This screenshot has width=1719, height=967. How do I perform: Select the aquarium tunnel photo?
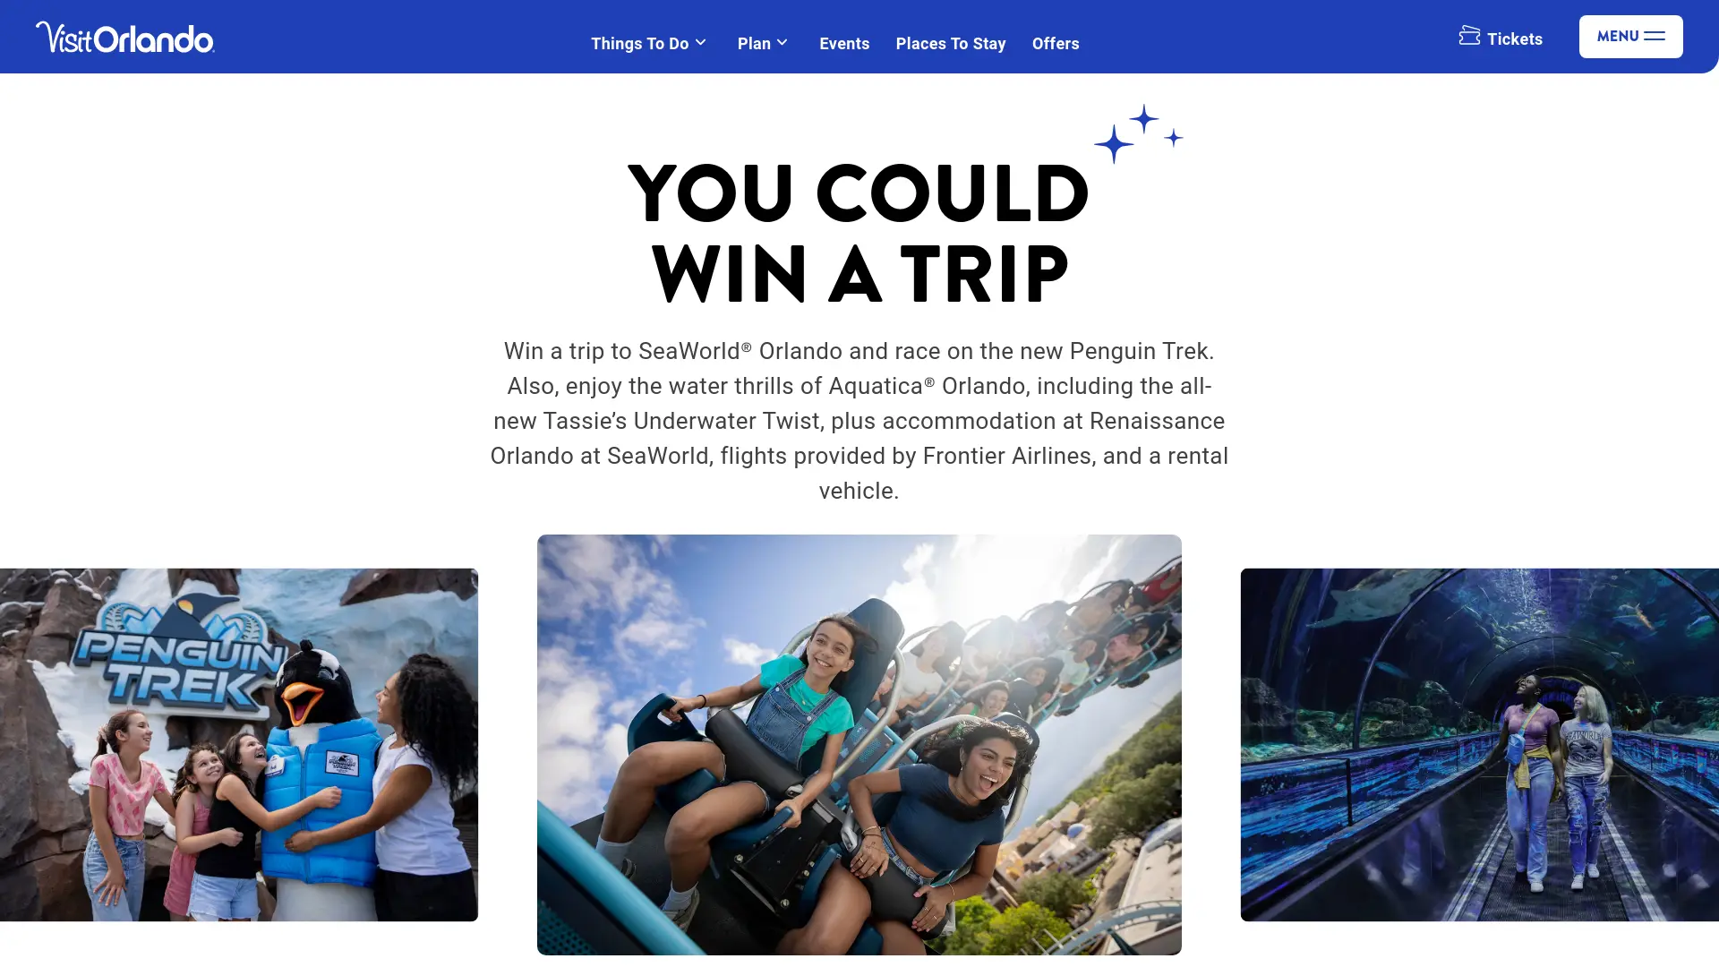(1480, 745)
